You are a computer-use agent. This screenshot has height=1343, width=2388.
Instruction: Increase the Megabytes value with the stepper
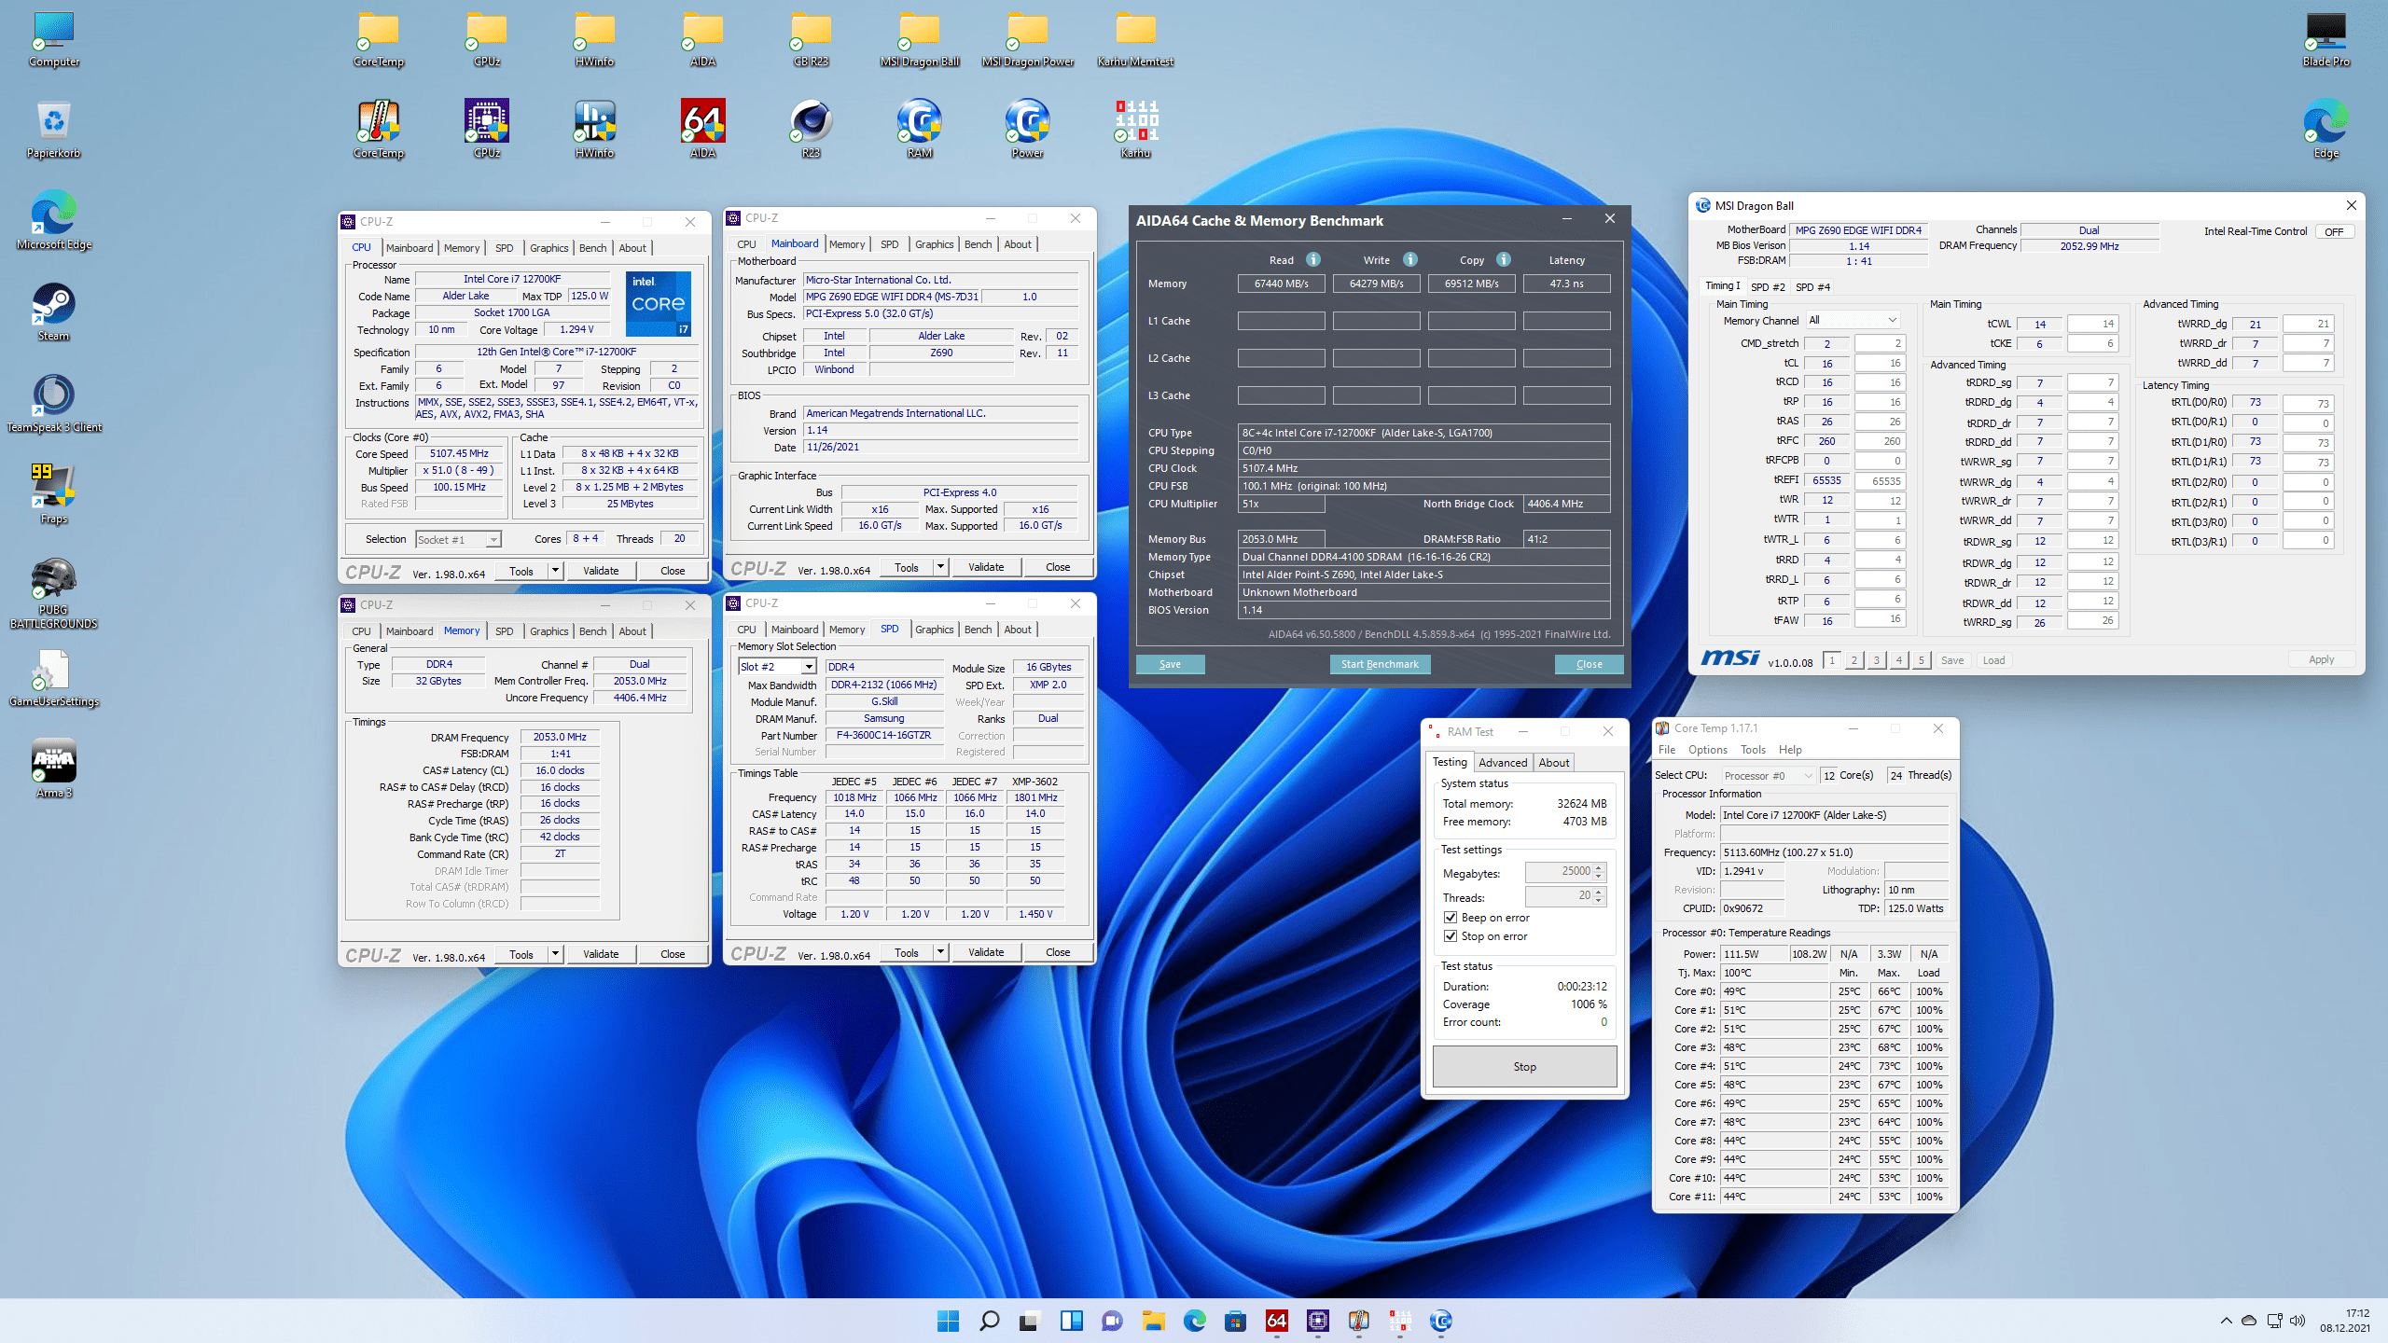click(x=1599, y=866)
